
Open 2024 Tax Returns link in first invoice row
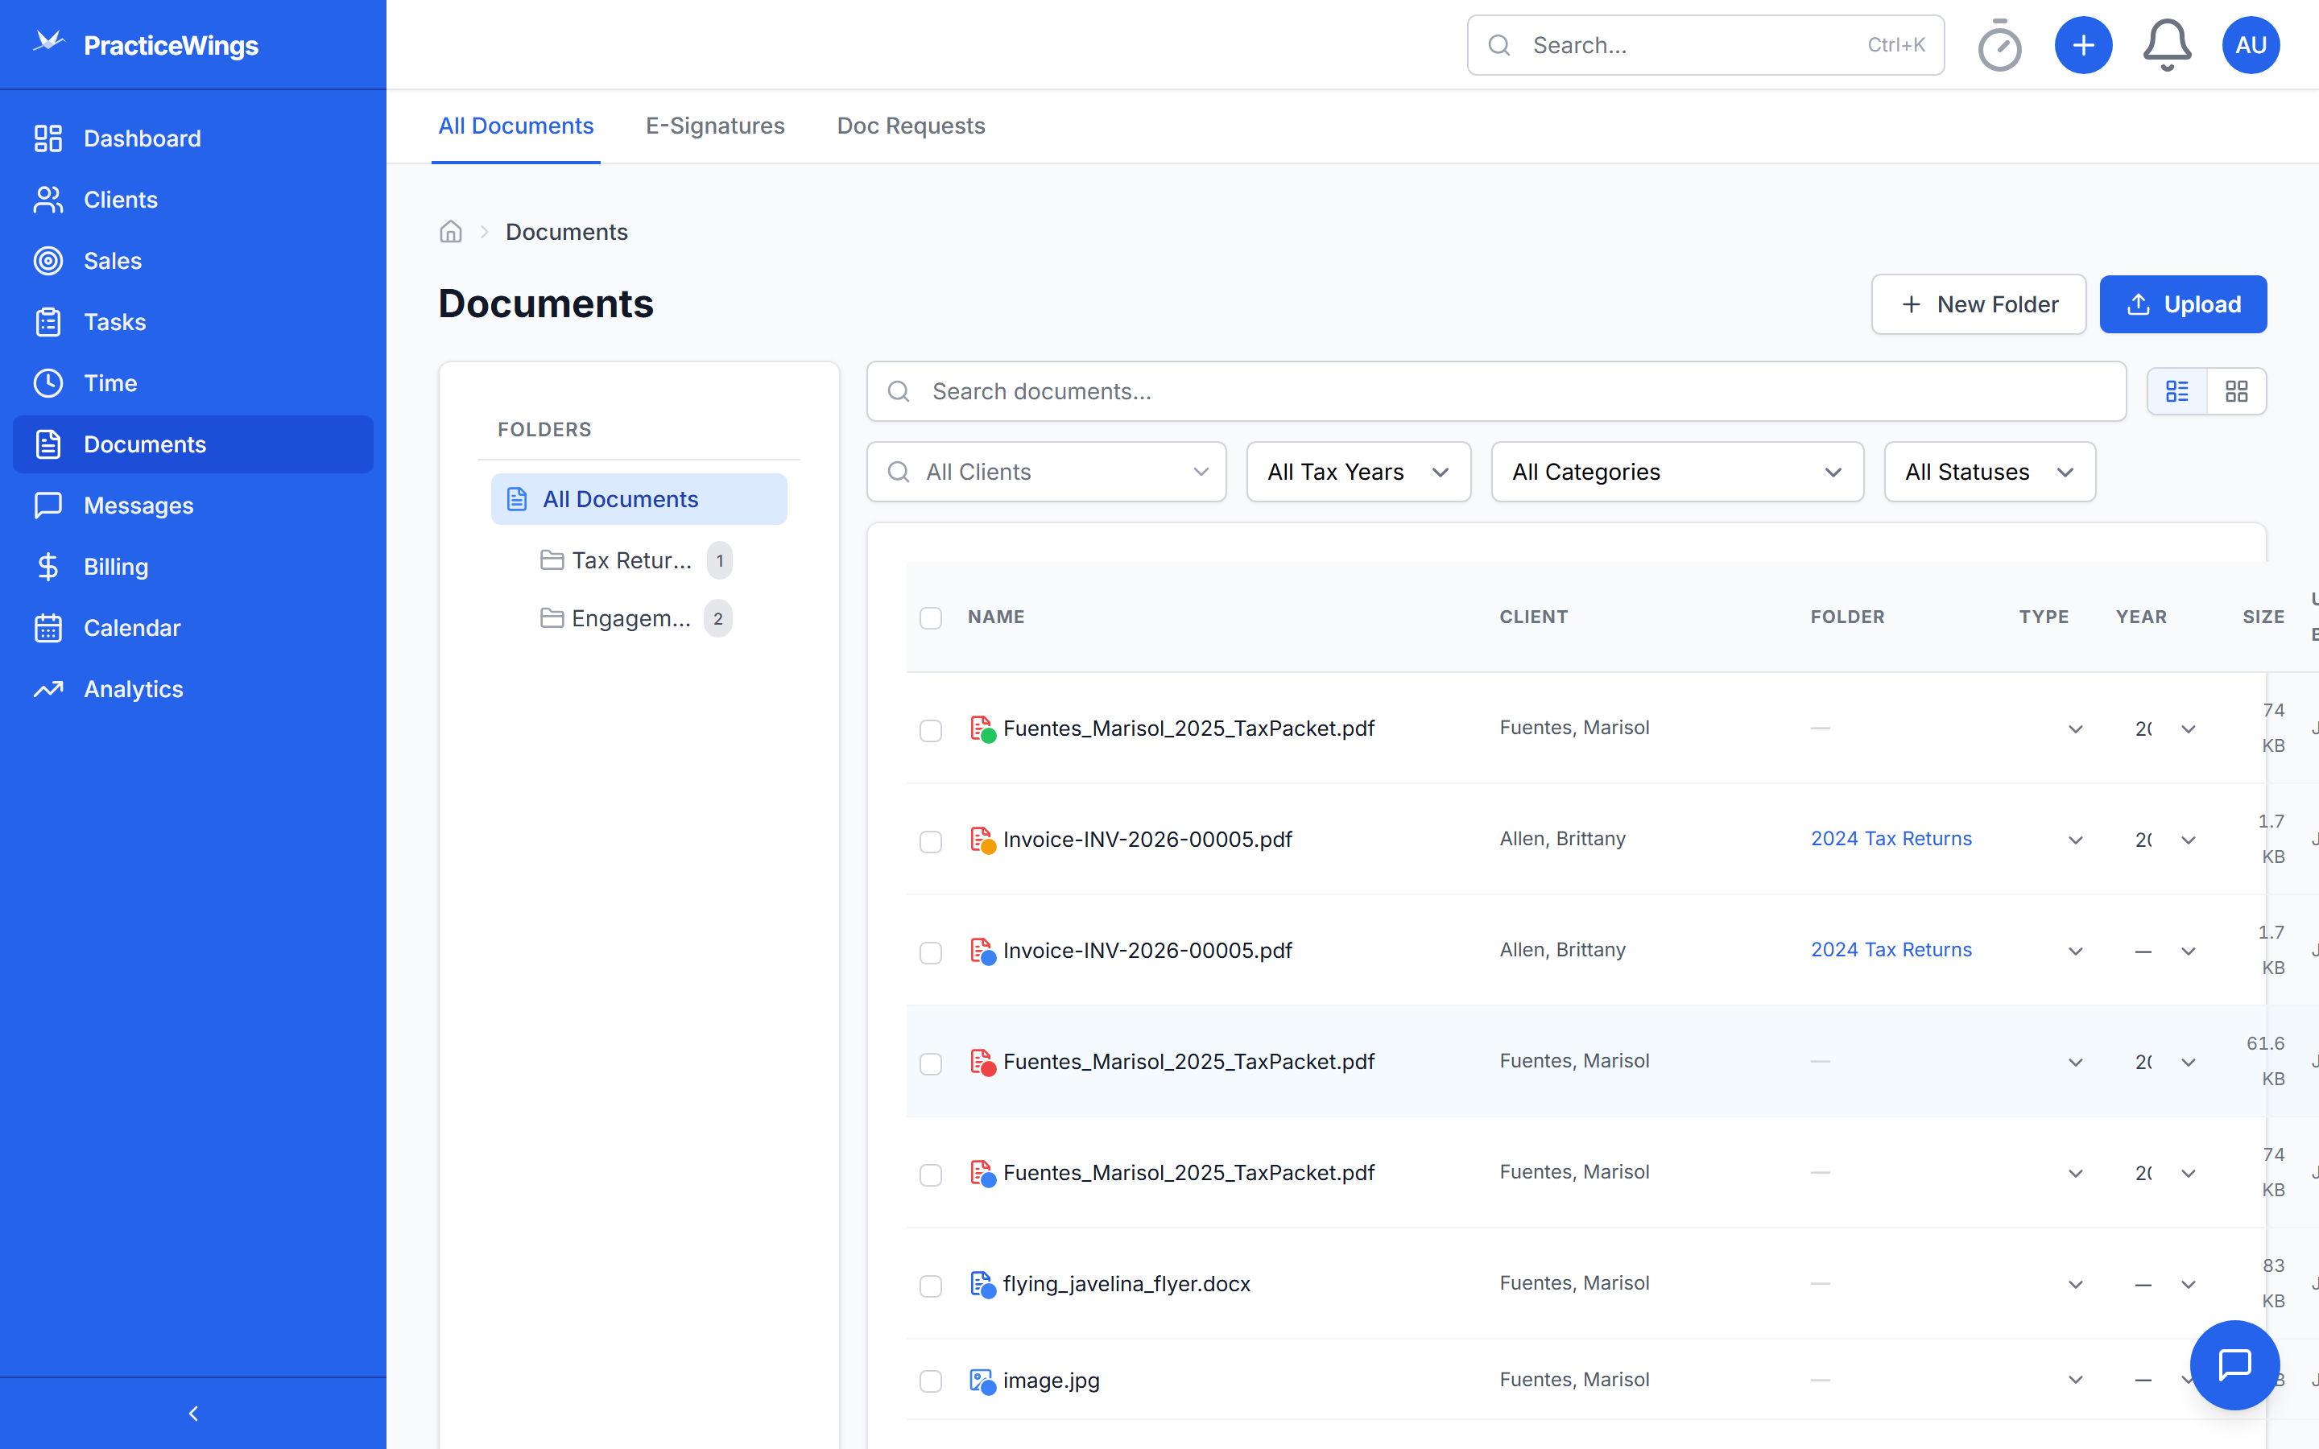(1891, 839)
